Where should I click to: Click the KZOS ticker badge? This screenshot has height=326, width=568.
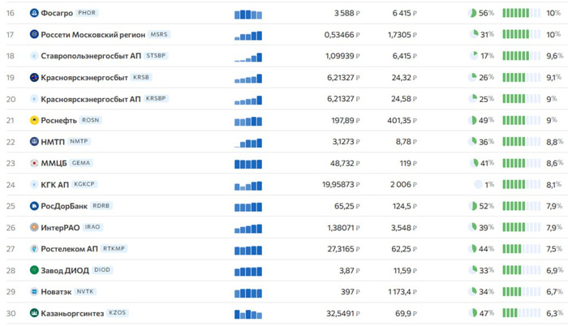(x=118, y=312)
